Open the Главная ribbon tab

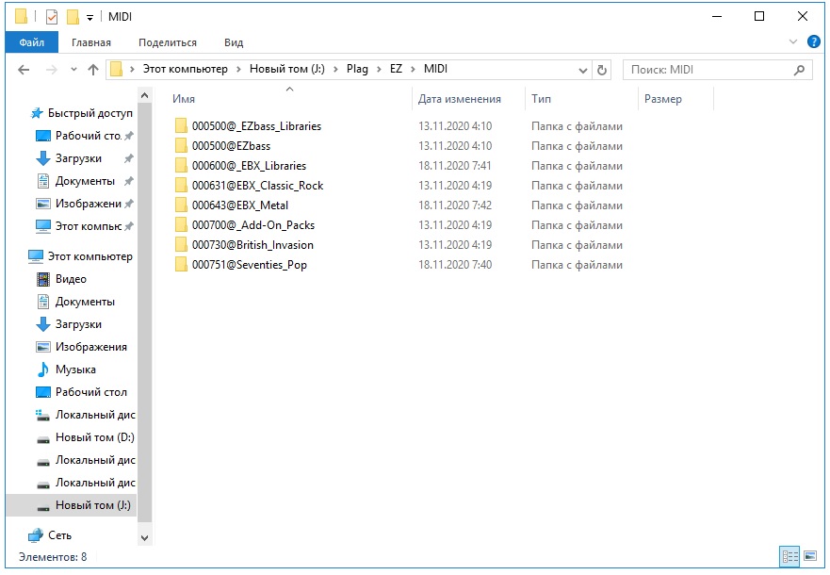pyautogui.click(x=91, y=42)
